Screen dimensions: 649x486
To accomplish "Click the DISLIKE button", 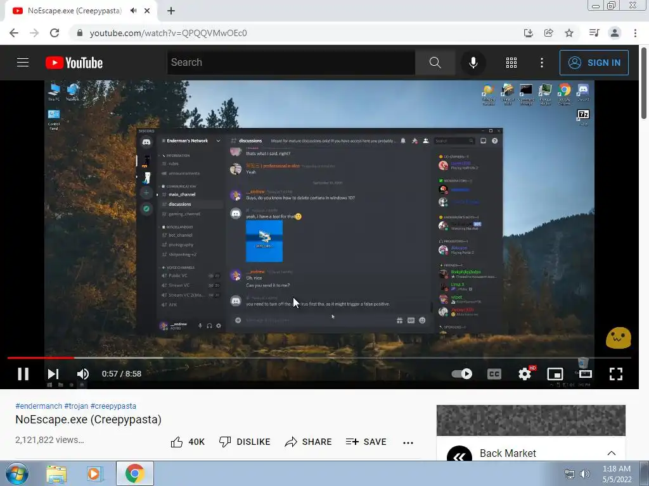I will pos(245,442).
